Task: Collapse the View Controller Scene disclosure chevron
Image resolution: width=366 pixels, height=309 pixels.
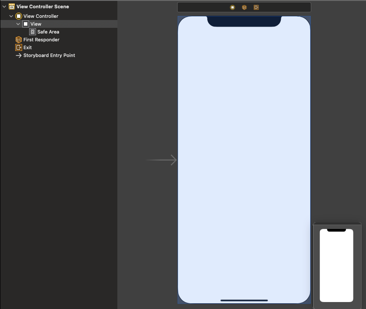Action: tap(4, 7)
